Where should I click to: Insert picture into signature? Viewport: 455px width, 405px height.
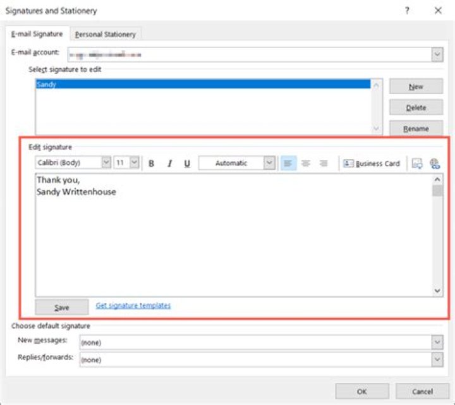click(x=417, y=164)
